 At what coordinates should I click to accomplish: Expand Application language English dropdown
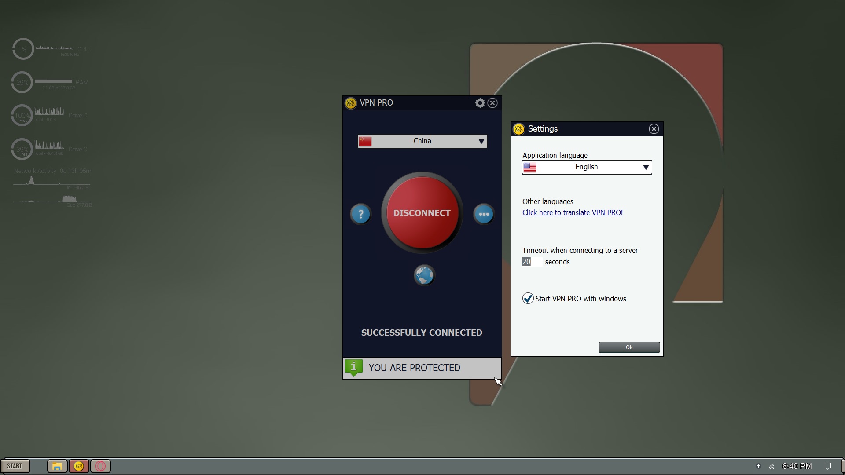pyautogui.click(x=587, y=167)
